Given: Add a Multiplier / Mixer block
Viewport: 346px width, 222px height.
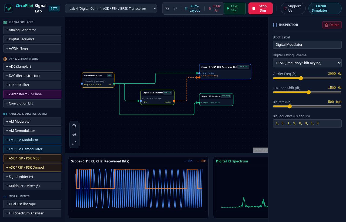Looking at the screenshot, I should [x=32, y=186].
